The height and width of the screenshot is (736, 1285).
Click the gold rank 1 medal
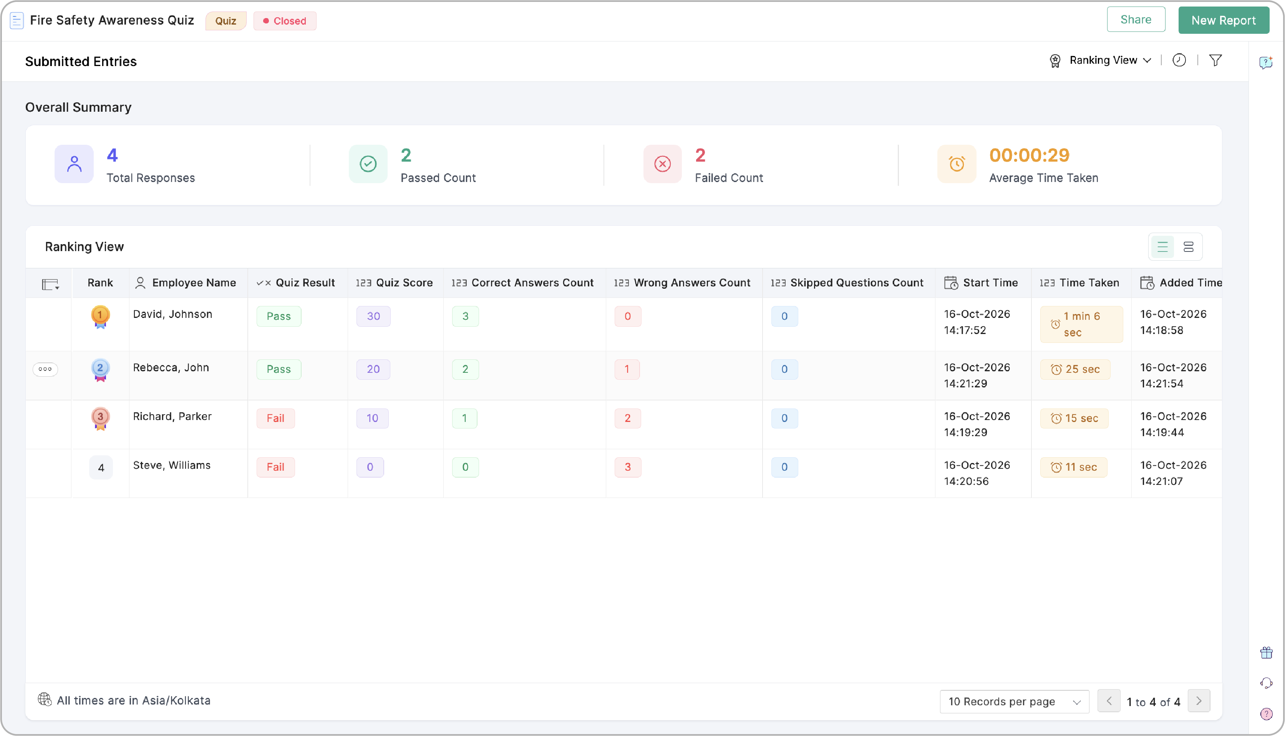pyautogui.click(x=100, y=317)
